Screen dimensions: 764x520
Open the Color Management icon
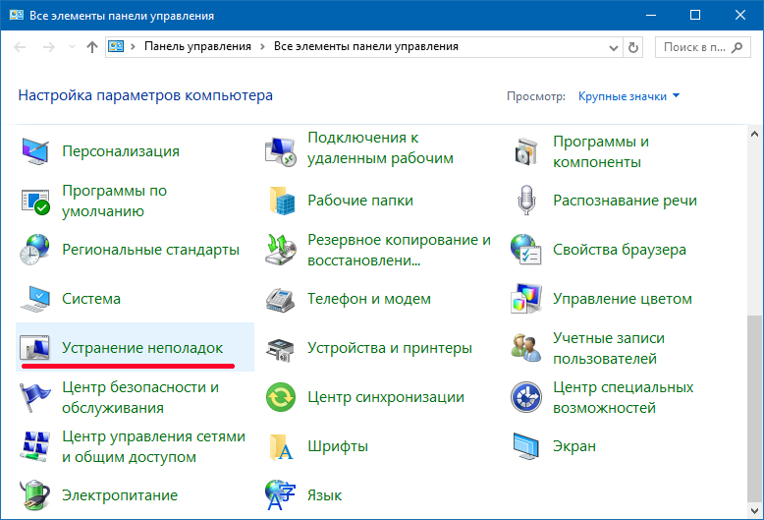[x=526, y=299]
